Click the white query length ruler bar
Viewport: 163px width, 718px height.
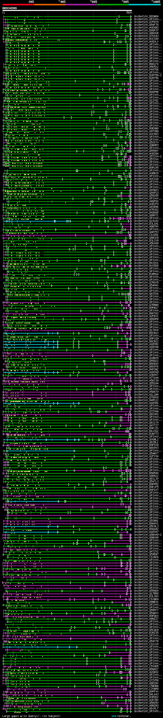67,10
